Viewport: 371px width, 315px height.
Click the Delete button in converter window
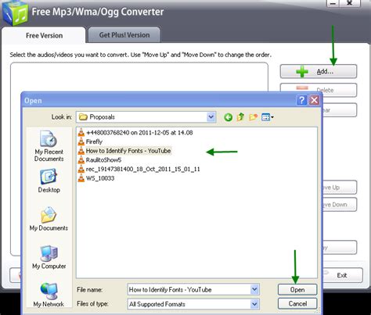[x=319, y=90]
